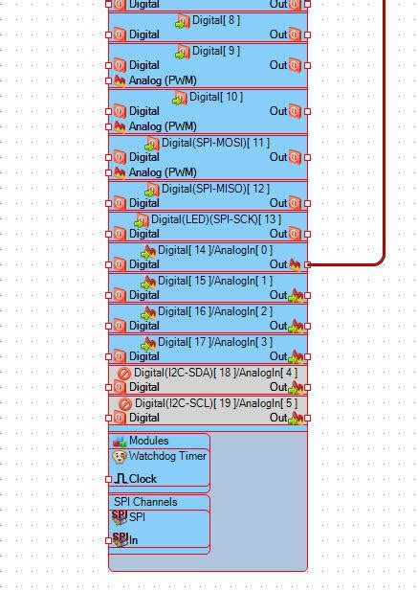Select Digital[ 8 ] Out pin connector
This screenshot has width=418, height=592.
pos(308,34)
